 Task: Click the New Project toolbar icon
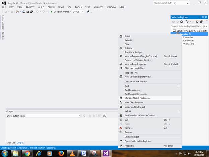point(17,12)
